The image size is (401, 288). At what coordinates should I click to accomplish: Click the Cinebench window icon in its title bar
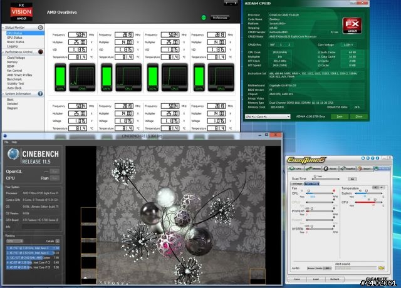[x=6, y=136]
